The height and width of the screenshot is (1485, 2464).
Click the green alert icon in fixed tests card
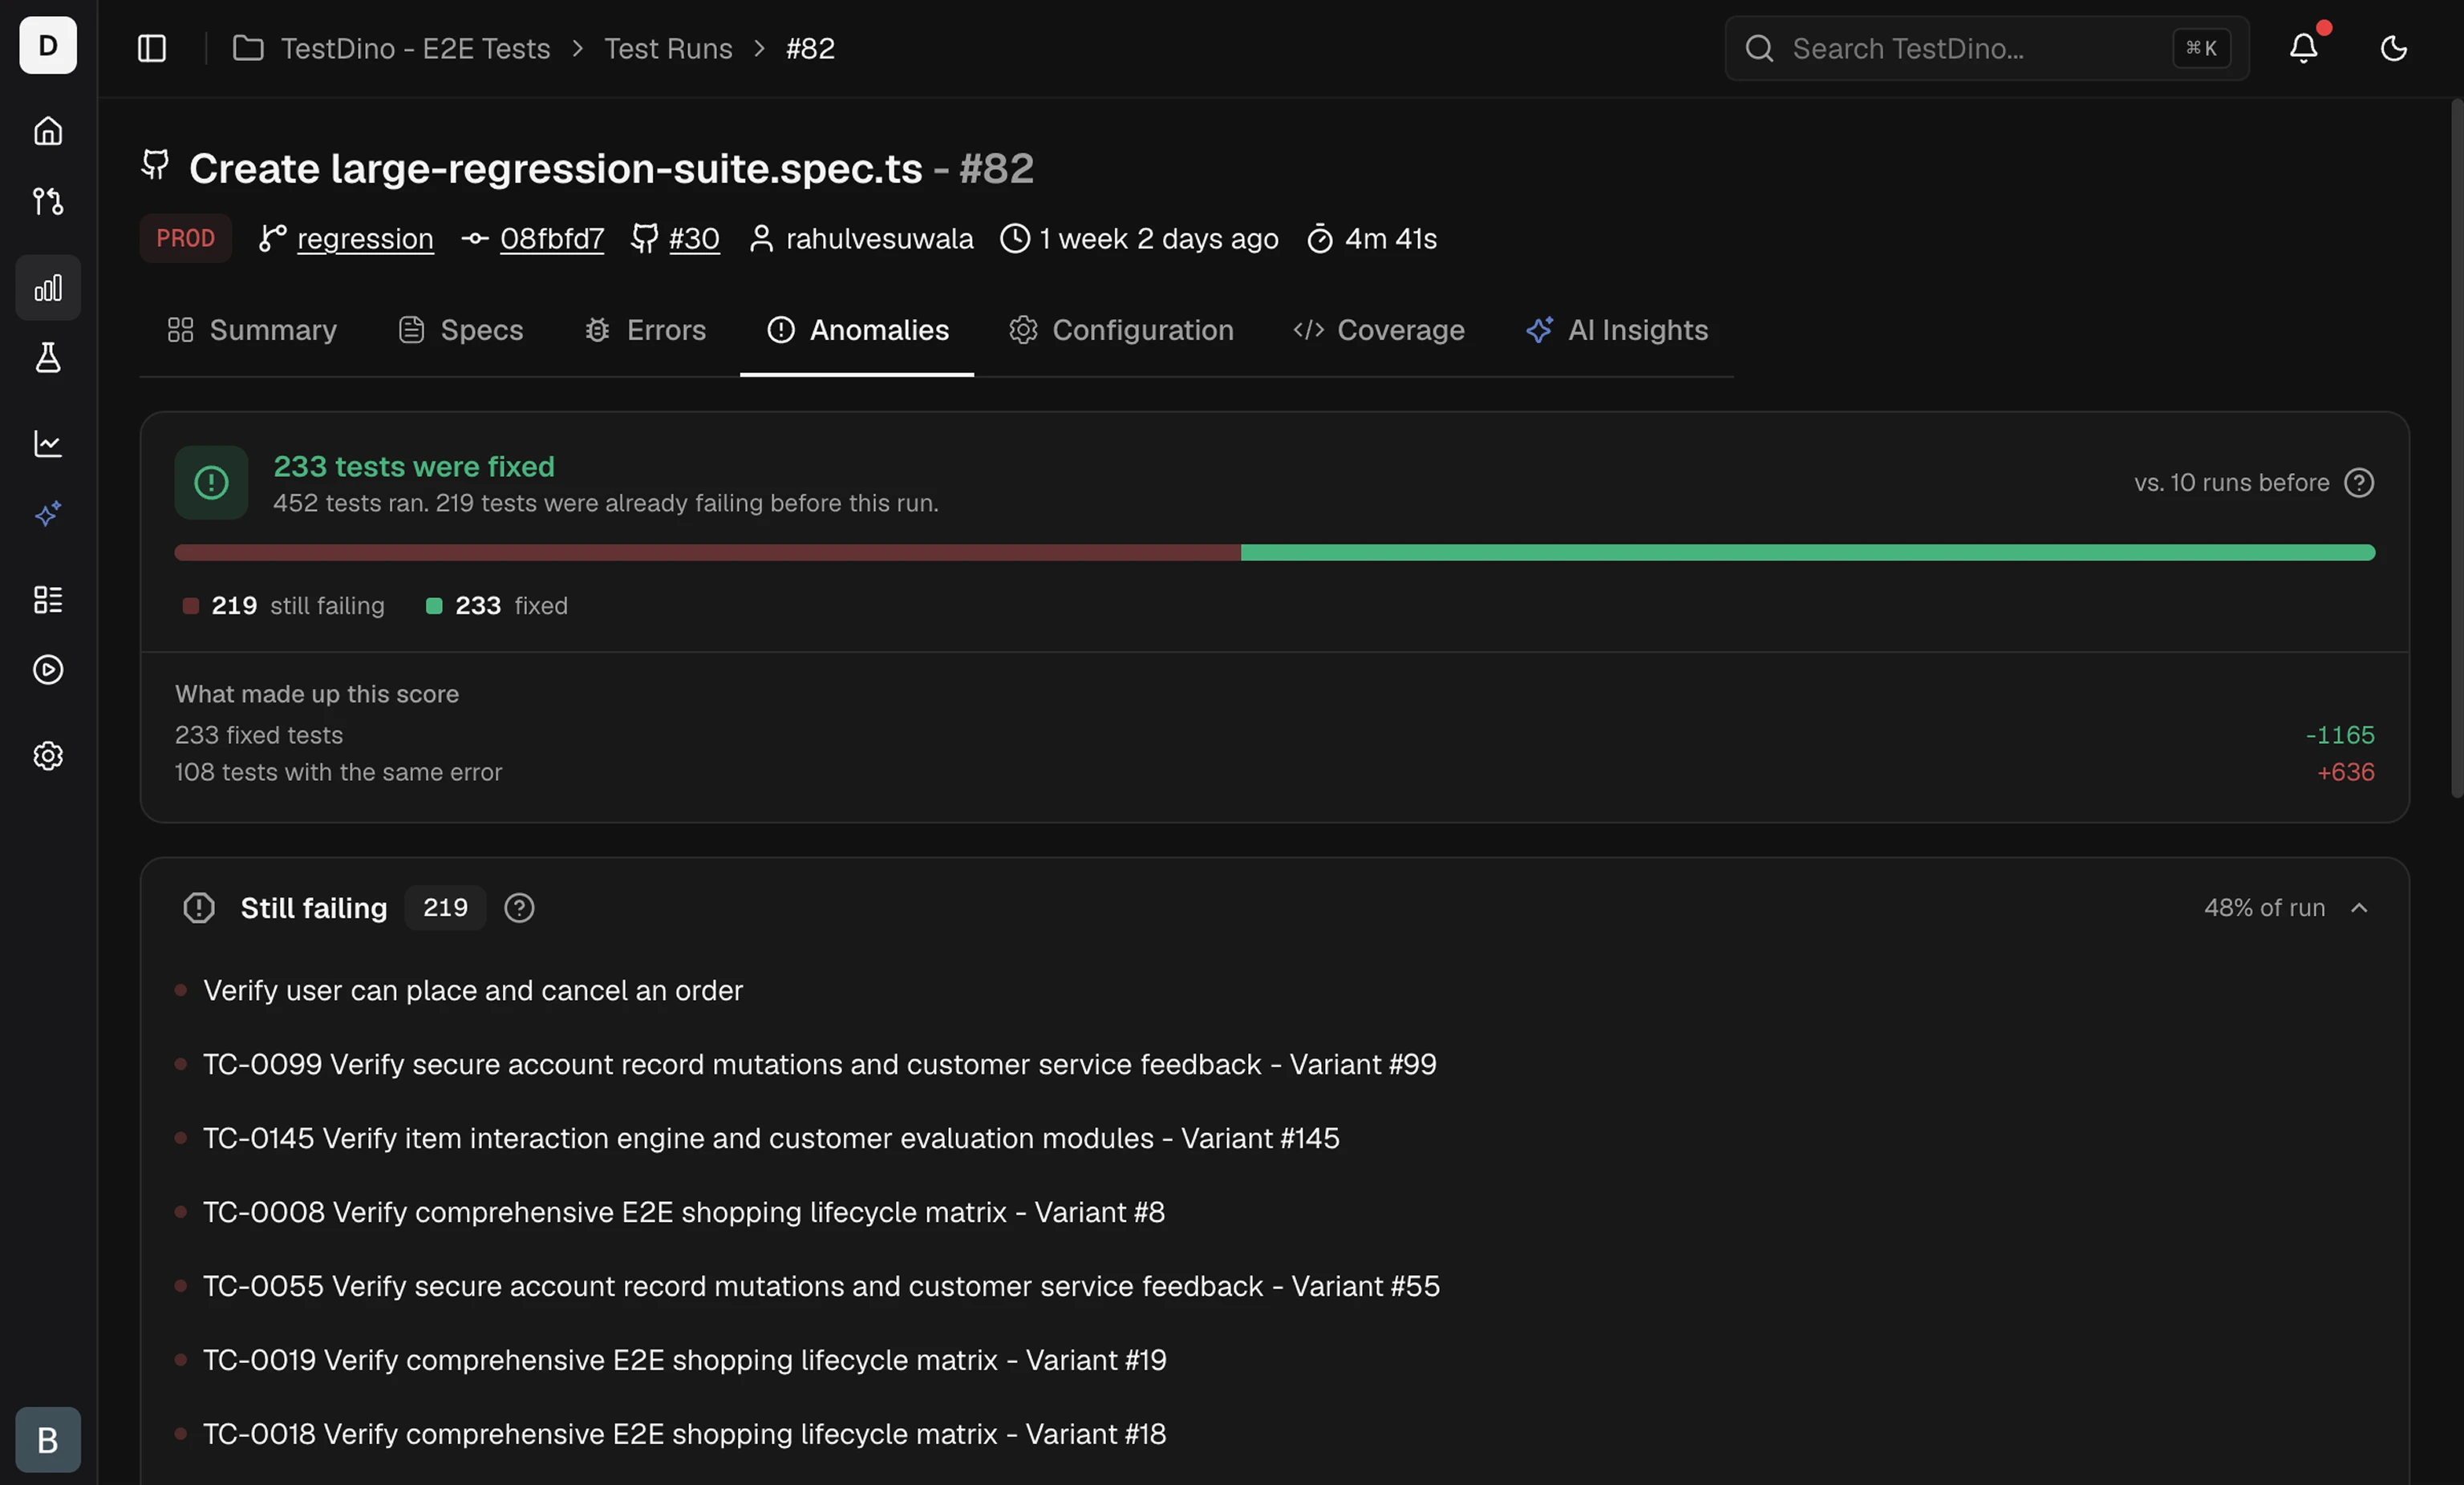[211, 483]
